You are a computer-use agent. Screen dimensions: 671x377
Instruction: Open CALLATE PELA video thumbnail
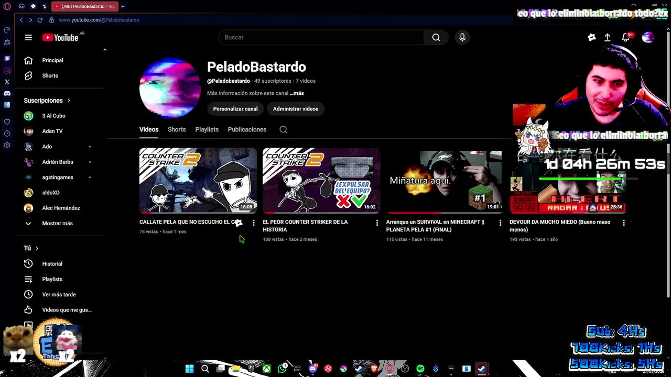pos(198,180)
